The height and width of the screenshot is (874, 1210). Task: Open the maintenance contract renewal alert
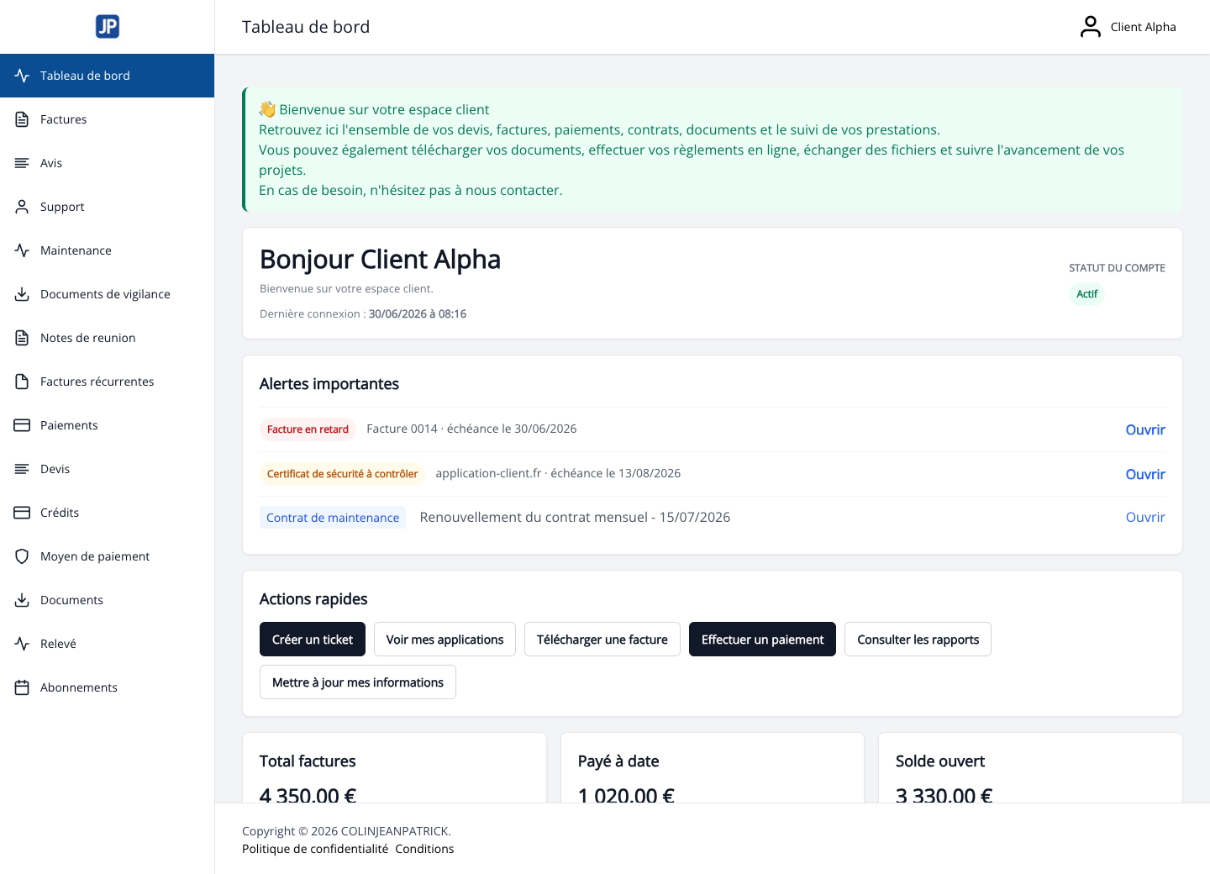(1145, 517)
